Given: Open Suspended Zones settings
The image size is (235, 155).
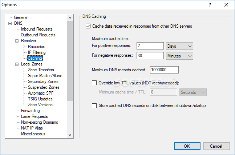Looking at the screenshot, I should tap(44, 87).
